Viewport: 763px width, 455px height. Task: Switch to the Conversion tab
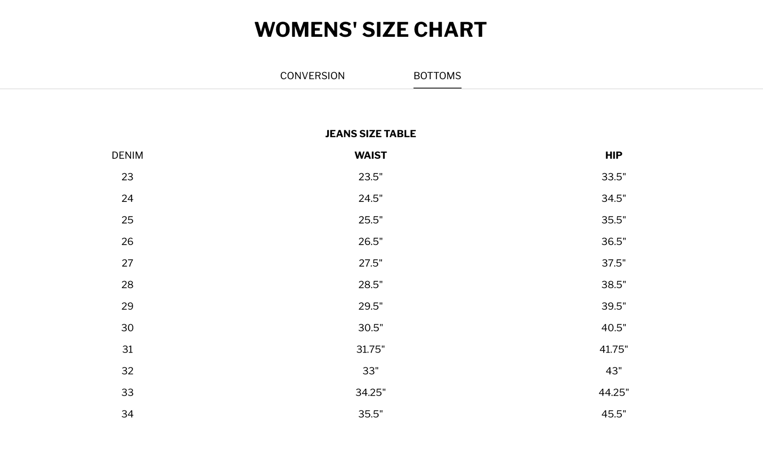[x=312, y=76]
